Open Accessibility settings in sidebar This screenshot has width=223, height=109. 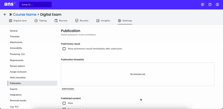tap(16, 48)
